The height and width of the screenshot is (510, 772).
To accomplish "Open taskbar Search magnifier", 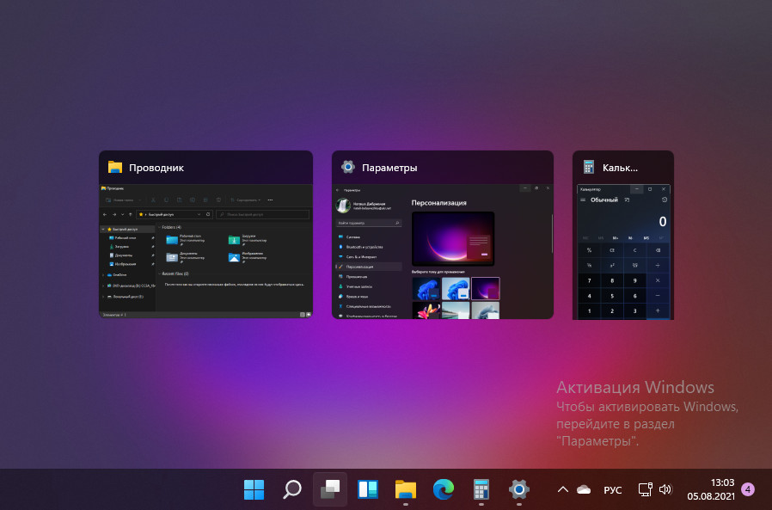I will (292, 489).
